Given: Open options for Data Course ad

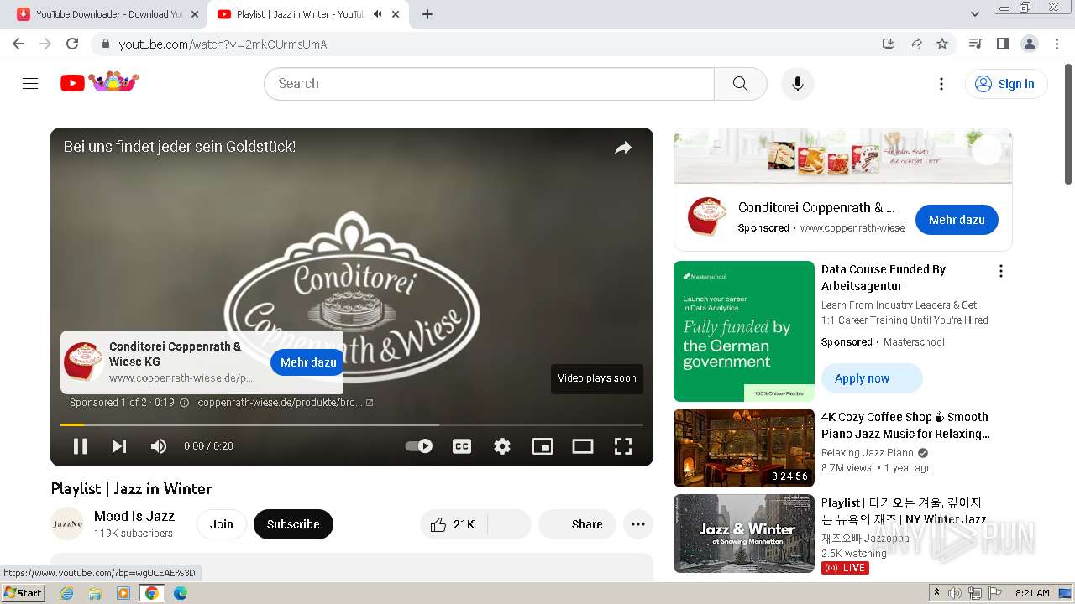Looking at the screenshot, I should [1000, 271].
